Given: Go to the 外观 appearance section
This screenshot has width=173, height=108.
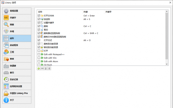Looking at the screenshot, I should coord(17,32).
